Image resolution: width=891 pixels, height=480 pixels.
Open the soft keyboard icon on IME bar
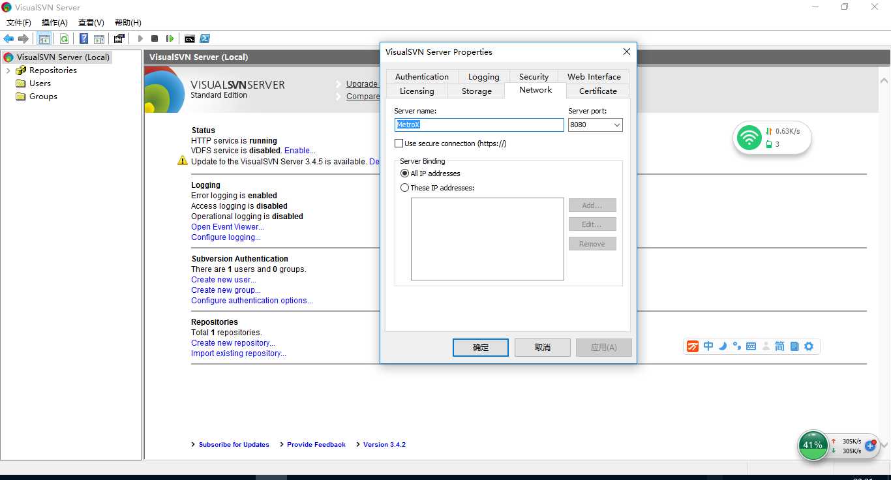[751, 346]
